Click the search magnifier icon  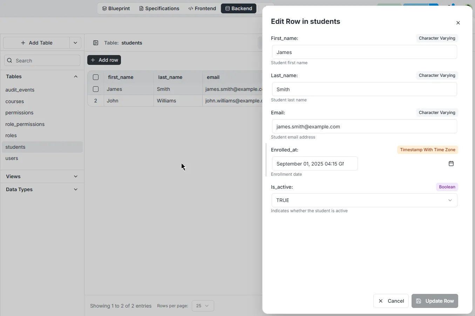click(x=10, y=61)
